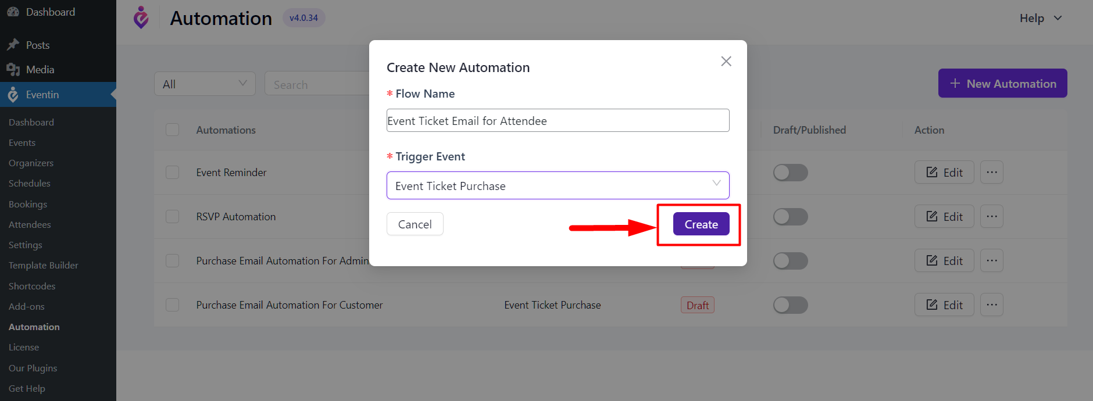Go to Template Builder in sidebar

(x=44, y=265)
